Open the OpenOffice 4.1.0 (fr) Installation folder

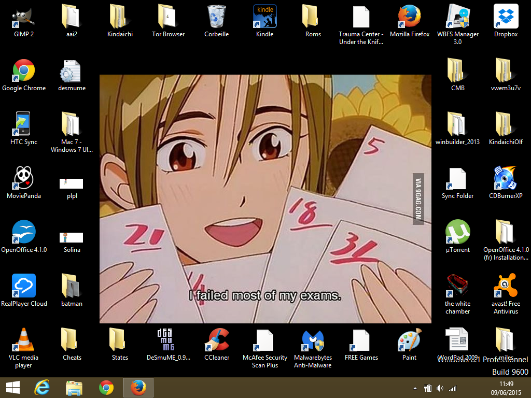(506, 232)
